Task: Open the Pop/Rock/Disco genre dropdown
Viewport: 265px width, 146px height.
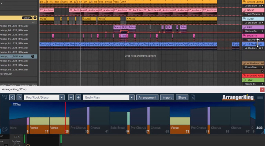Action: [x=44, y=97]
